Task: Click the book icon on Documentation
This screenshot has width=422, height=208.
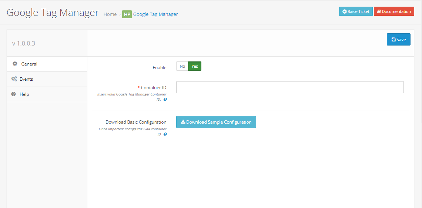Action: pos(379,11)
